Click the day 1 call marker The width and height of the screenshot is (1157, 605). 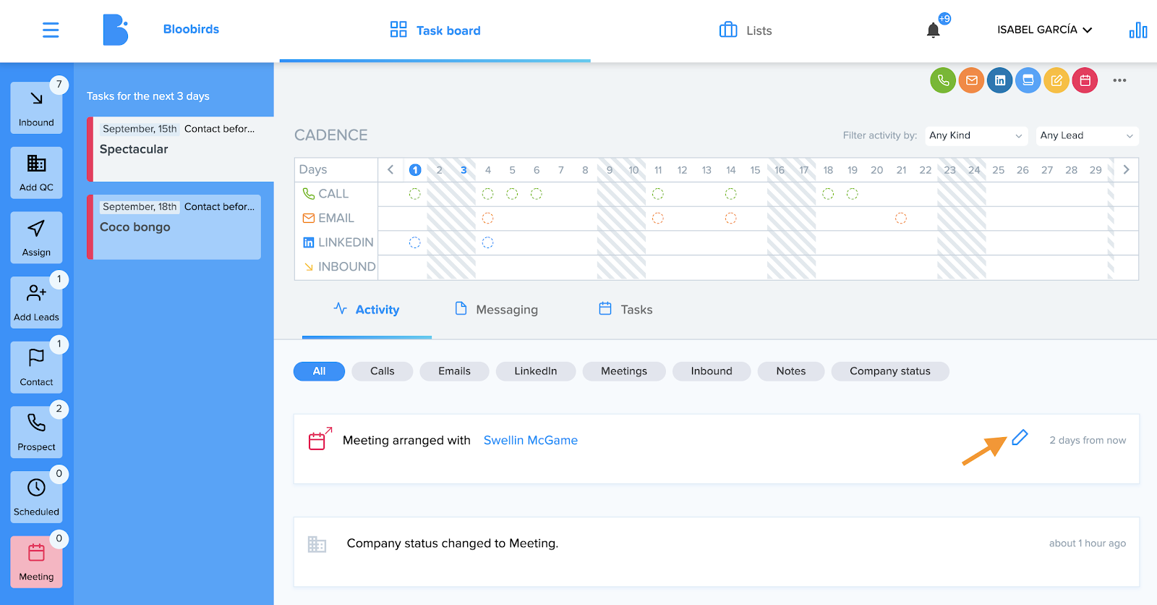(x=414, y=194)
